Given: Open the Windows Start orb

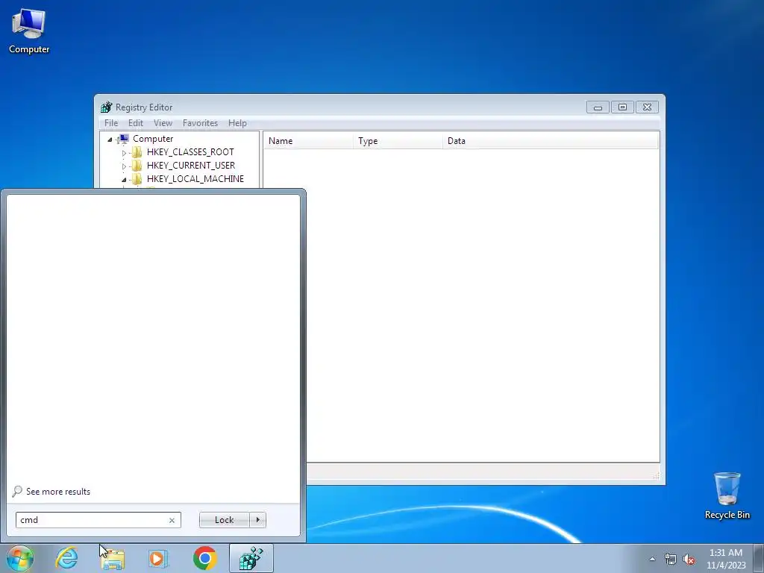Looking at the screenshot, I should [20, 558].
